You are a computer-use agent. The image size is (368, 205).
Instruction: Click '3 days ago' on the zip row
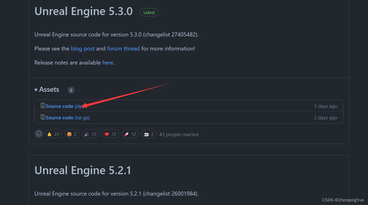(326, 106)
